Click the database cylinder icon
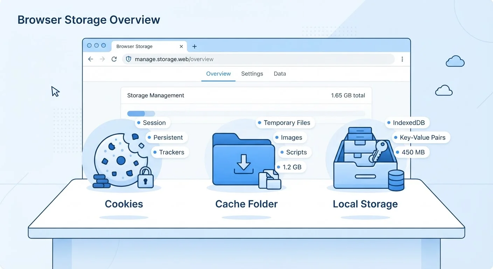The width and height of the screenshot is (493, 269). coord(396,180)
